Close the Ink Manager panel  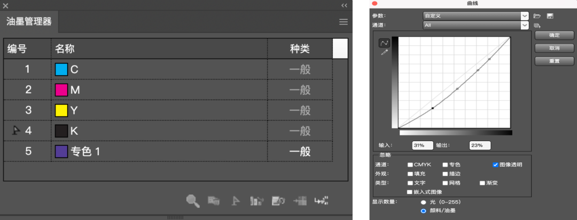click(5, 5)
